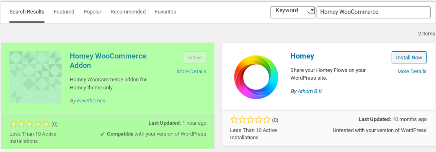Expand the Keyword search type dropdown
Screen dimensions: 436x152
[293, 12]
